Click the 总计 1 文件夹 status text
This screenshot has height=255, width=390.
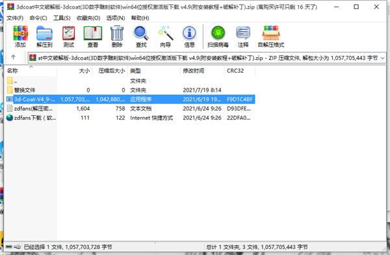coord(257,247)
